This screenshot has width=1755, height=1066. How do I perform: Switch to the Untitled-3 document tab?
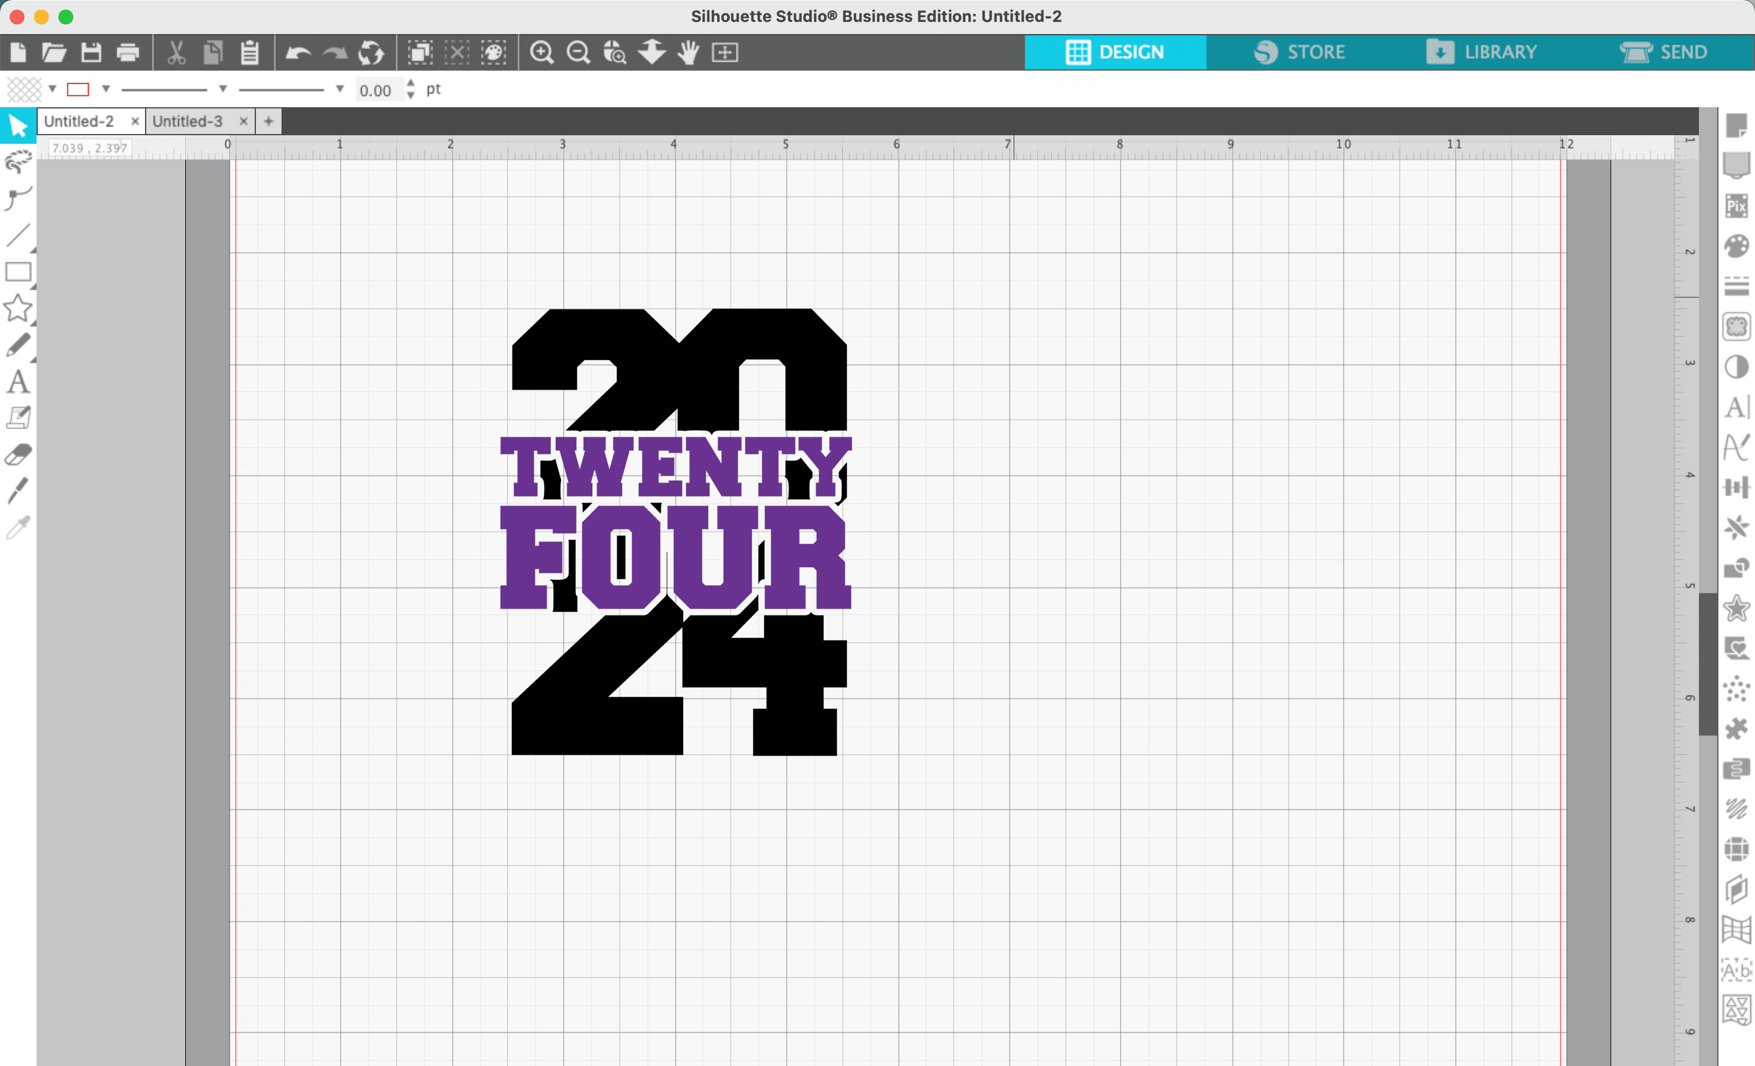(187, 121)
